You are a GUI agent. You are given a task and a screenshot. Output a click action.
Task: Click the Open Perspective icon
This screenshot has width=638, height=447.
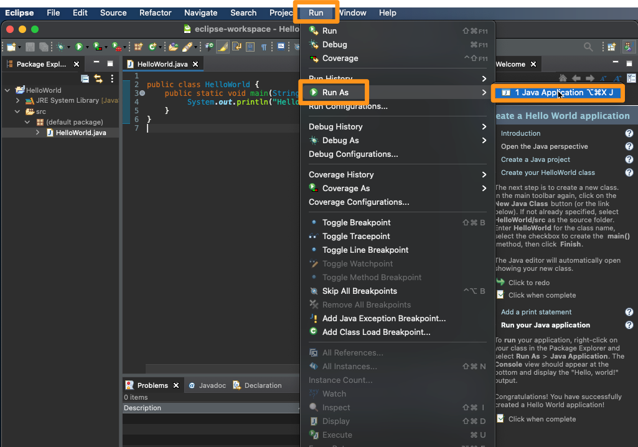612,47
